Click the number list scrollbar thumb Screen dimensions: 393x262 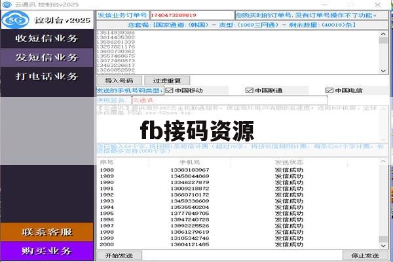pyautogui.click(x=383, y=41)
